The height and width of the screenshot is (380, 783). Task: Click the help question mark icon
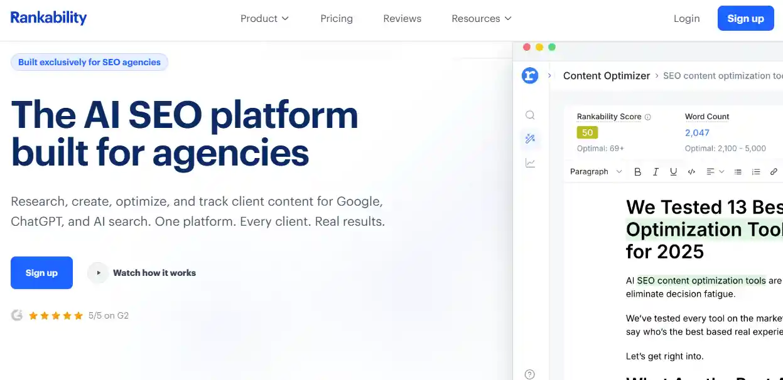click(530, 373)
